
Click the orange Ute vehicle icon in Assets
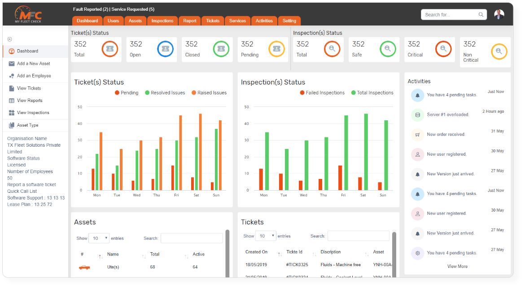click(84, 267)
